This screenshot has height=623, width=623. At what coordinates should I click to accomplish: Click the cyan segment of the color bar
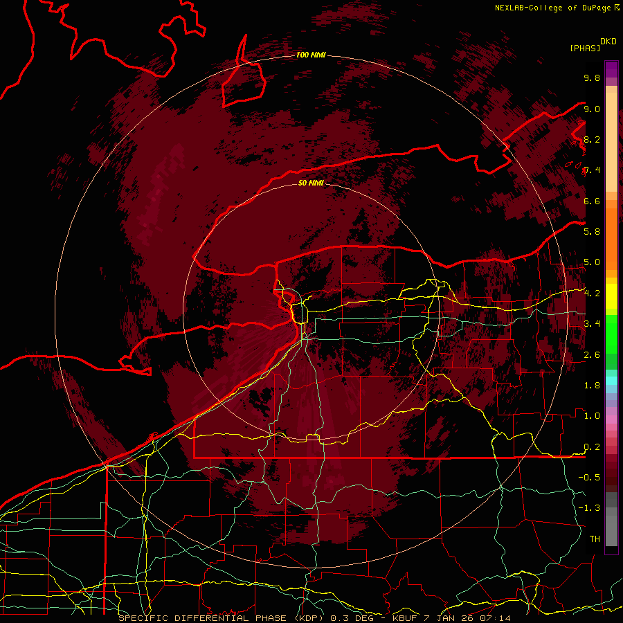611,380
